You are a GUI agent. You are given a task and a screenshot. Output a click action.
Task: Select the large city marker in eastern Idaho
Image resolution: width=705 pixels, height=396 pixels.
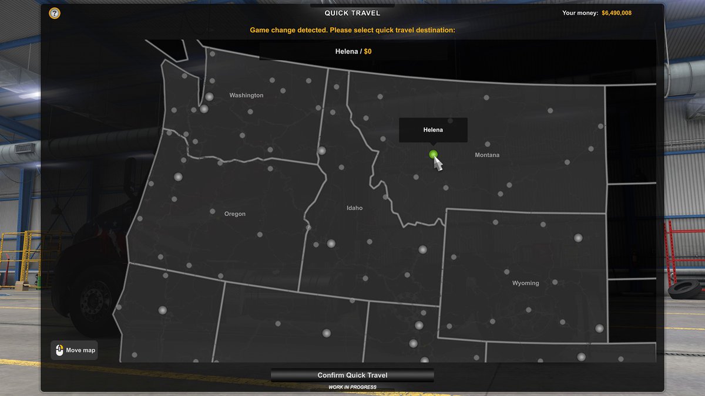422,249
